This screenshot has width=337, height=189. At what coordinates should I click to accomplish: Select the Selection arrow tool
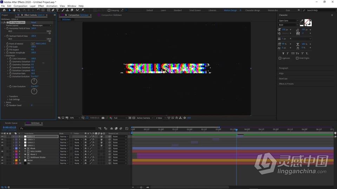(x=10, y=10)
